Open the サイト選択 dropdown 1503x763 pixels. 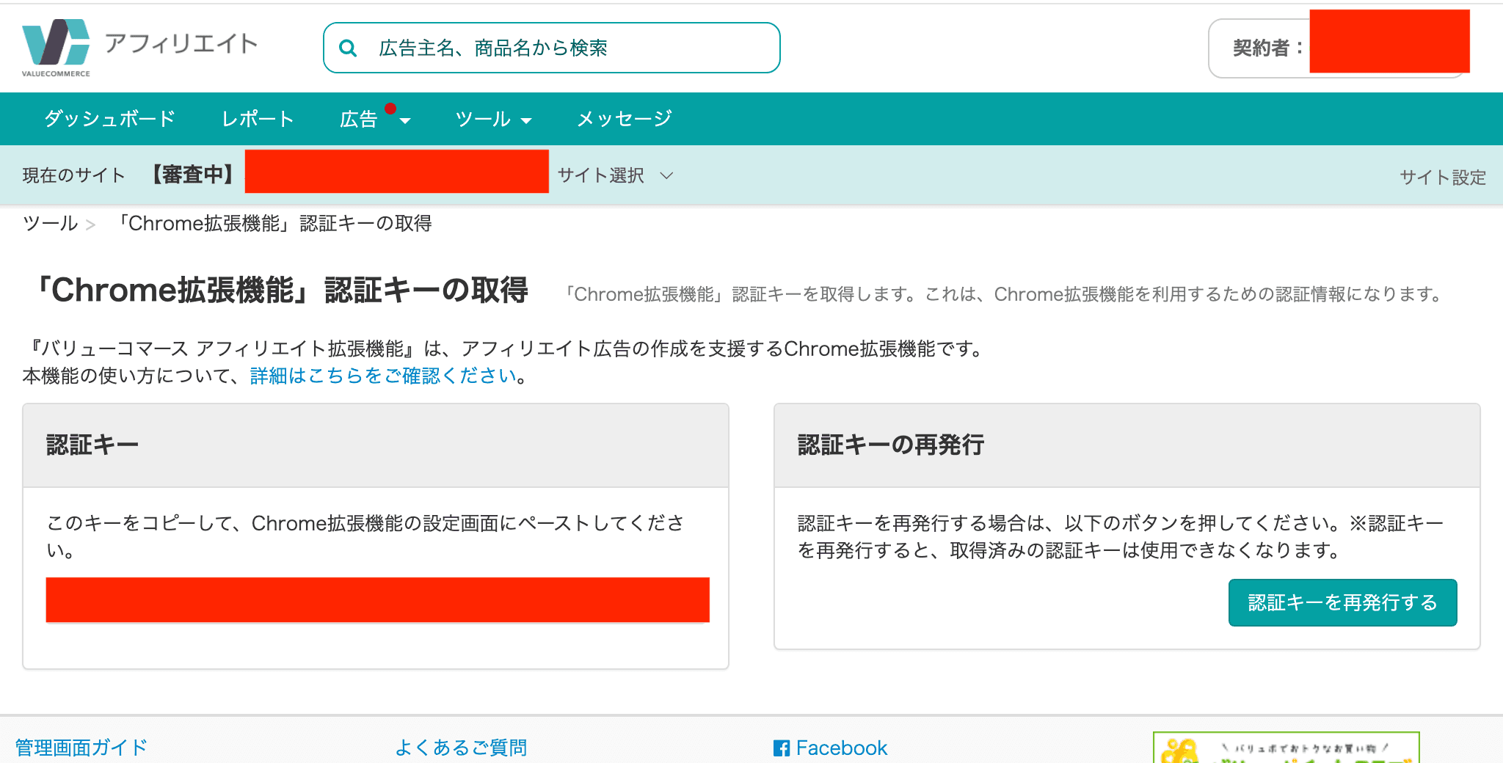coord(614,175)
